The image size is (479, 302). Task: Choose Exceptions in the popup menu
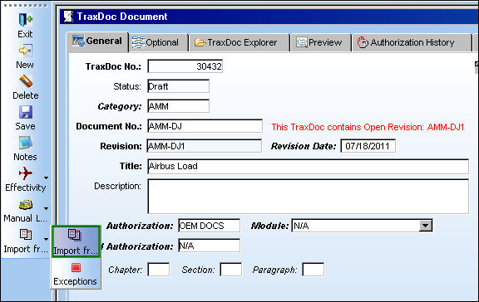[76, 274]
